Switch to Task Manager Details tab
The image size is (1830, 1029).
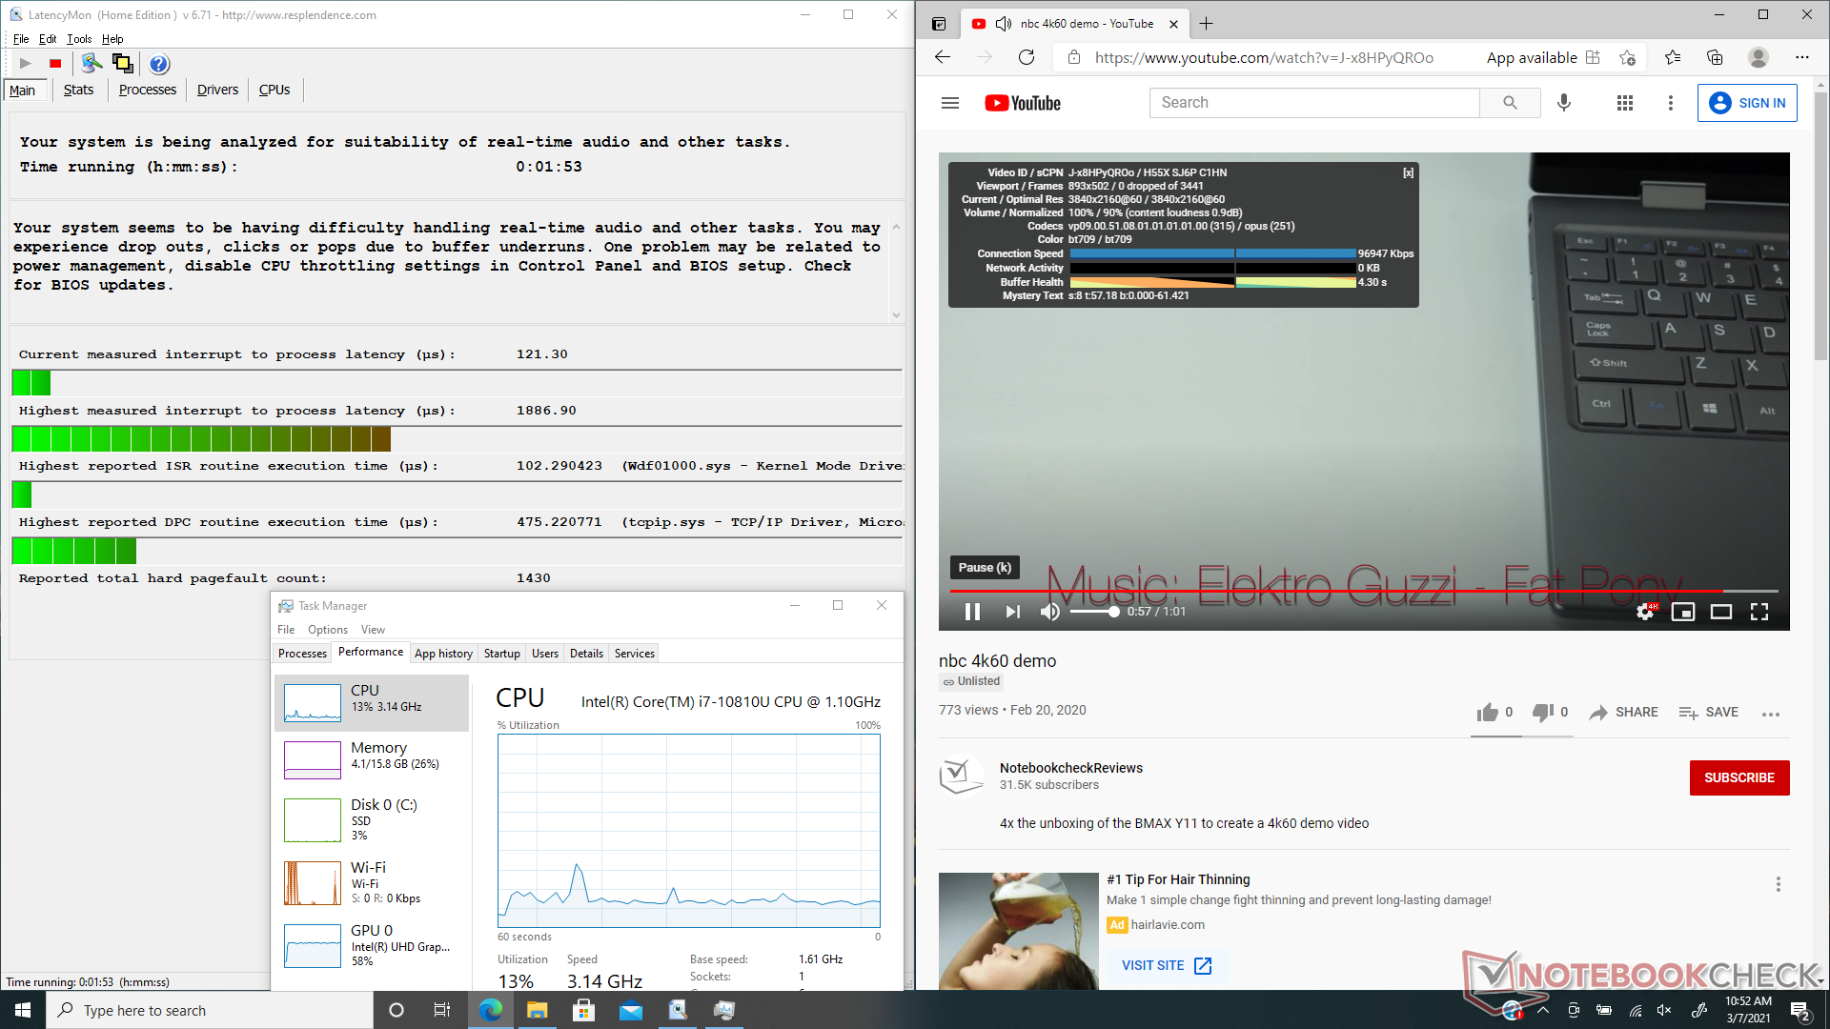(586, 654)
